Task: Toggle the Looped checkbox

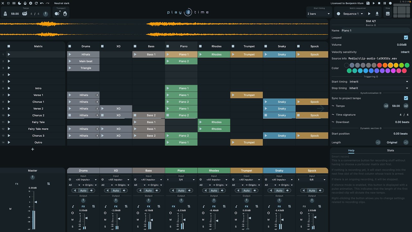Action: click(x=406, y=38)
